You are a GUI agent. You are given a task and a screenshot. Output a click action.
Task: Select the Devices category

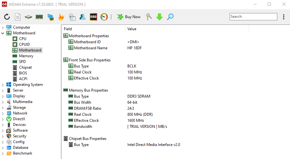(x=19, y=125)
